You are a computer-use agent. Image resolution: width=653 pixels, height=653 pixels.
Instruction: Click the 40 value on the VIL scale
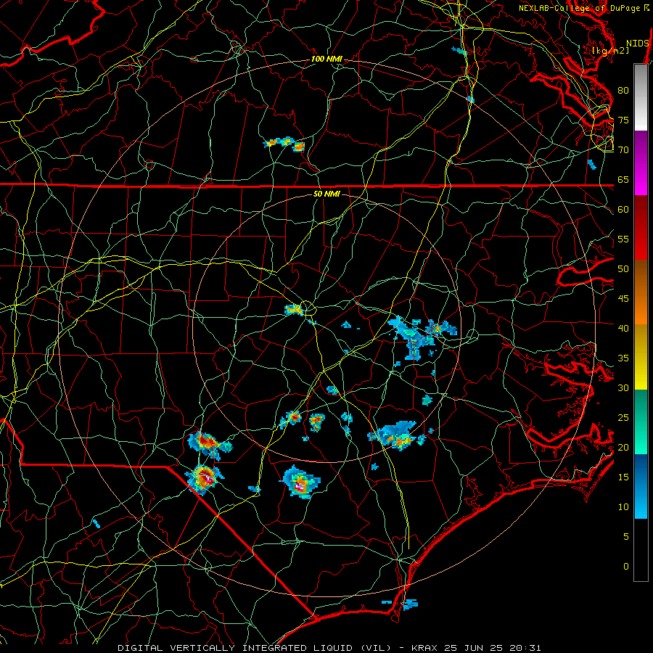coord(623,329)
